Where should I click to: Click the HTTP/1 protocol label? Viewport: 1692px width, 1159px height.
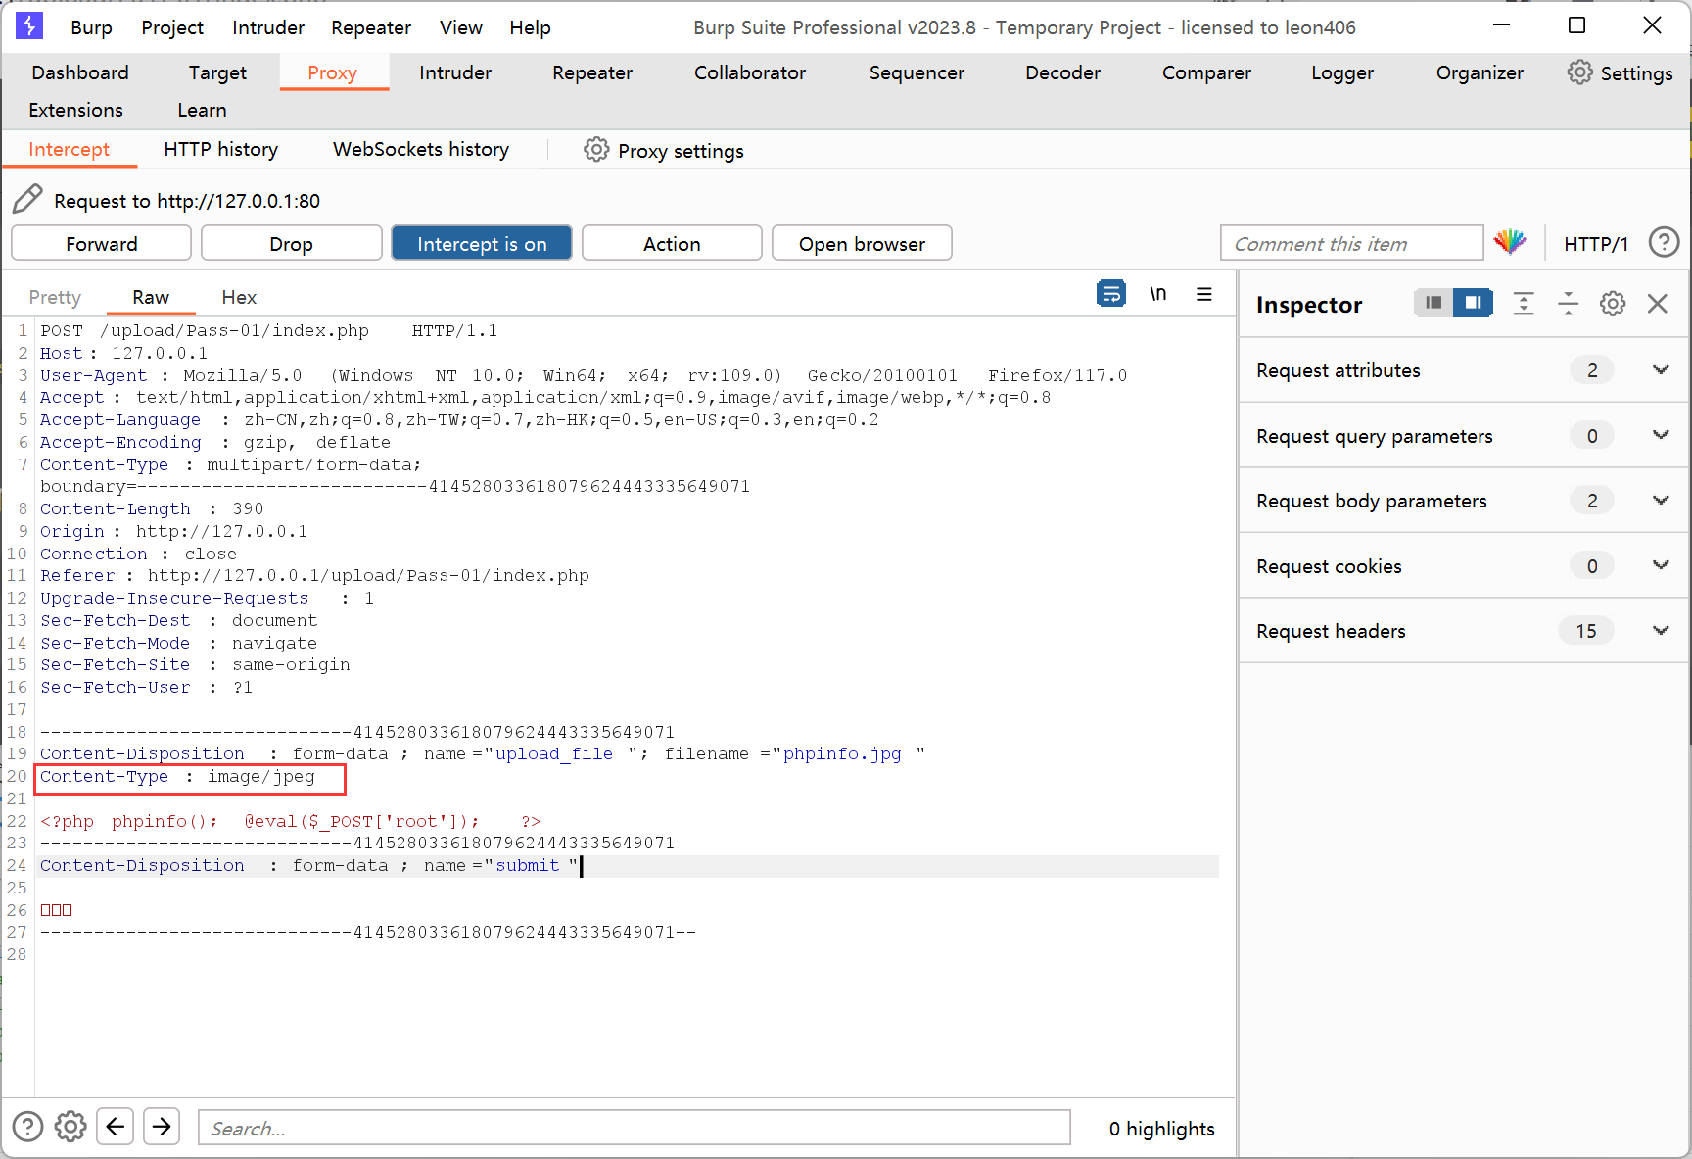[x=1596, y=243]
